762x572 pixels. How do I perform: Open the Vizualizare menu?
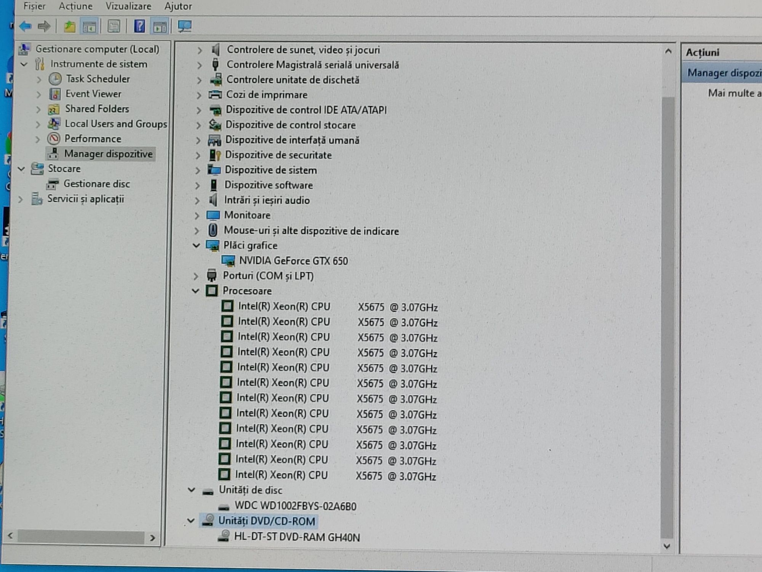point(128,6)
